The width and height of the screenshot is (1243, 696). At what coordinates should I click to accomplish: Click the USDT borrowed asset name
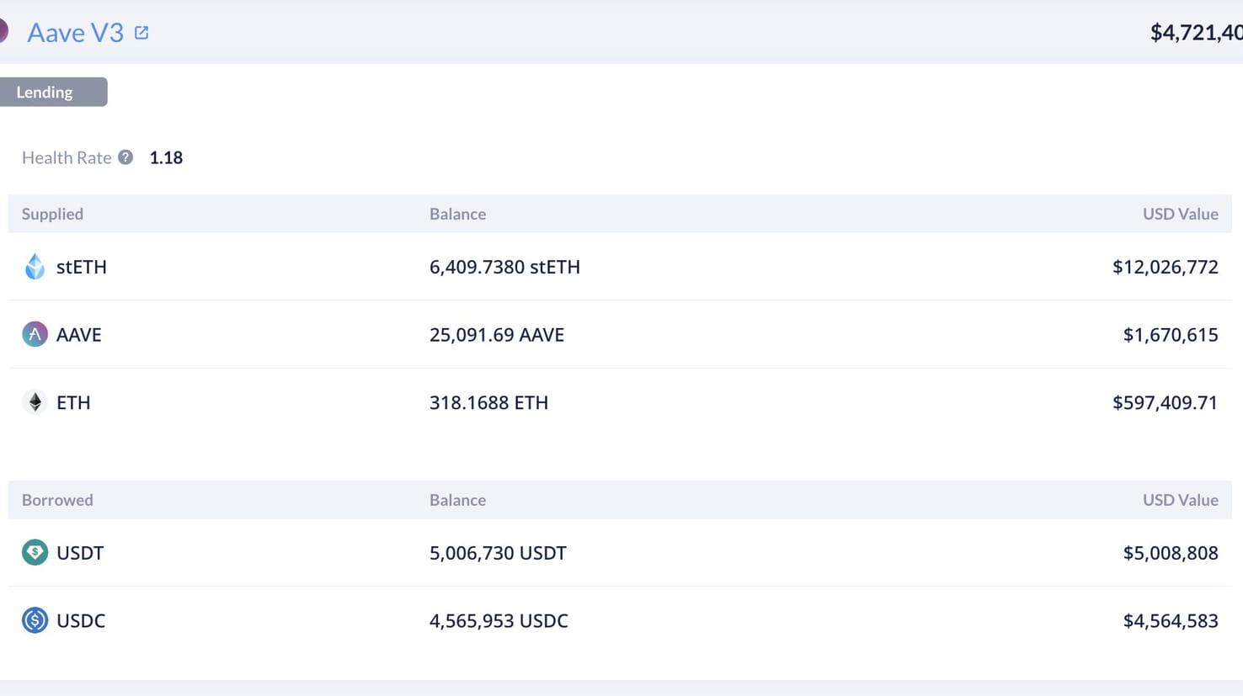pos(80,553)
